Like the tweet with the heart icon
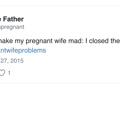 pyautogui.click(x=2, y=73)
